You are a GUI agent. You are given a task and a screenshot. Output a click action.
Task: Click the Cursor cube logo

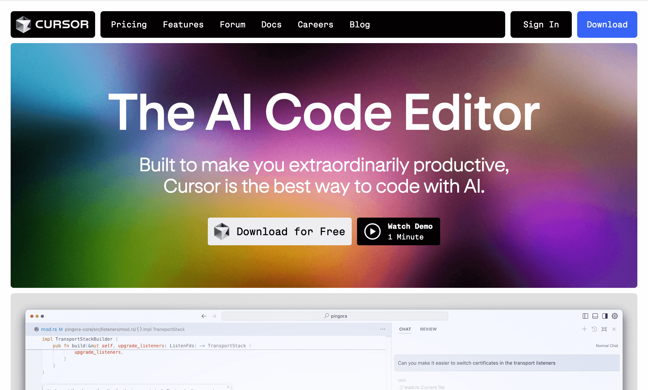[x=23, y=24]
